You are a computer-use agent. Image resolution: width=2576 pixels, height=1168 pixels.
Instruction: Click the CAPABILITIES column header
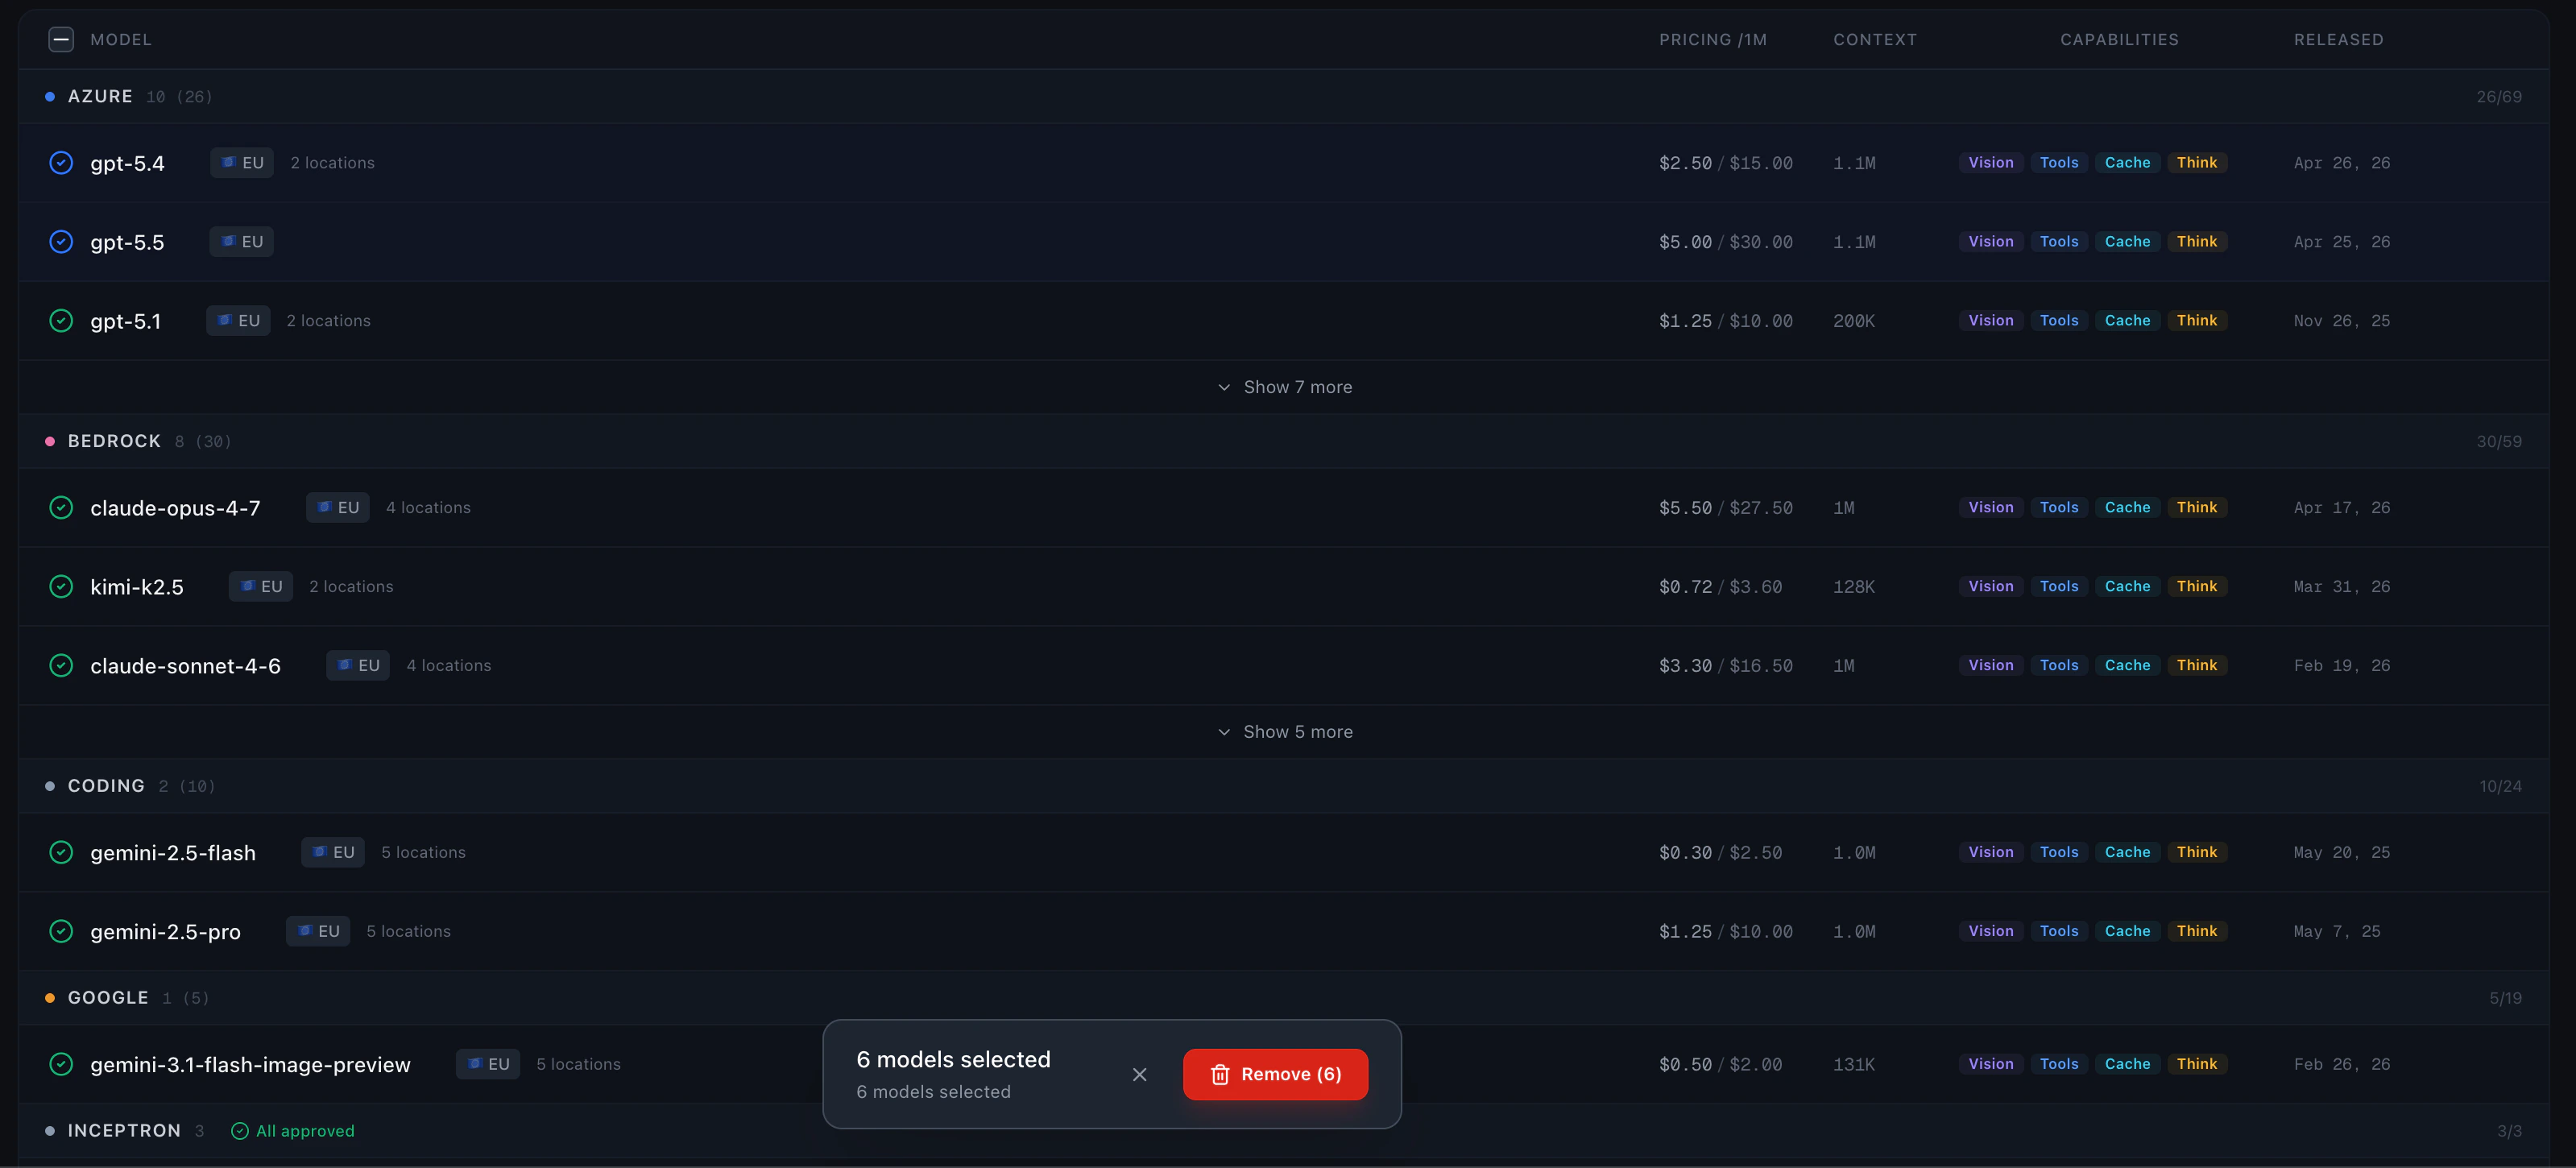pyautogui.click(x=2119, y=40)
